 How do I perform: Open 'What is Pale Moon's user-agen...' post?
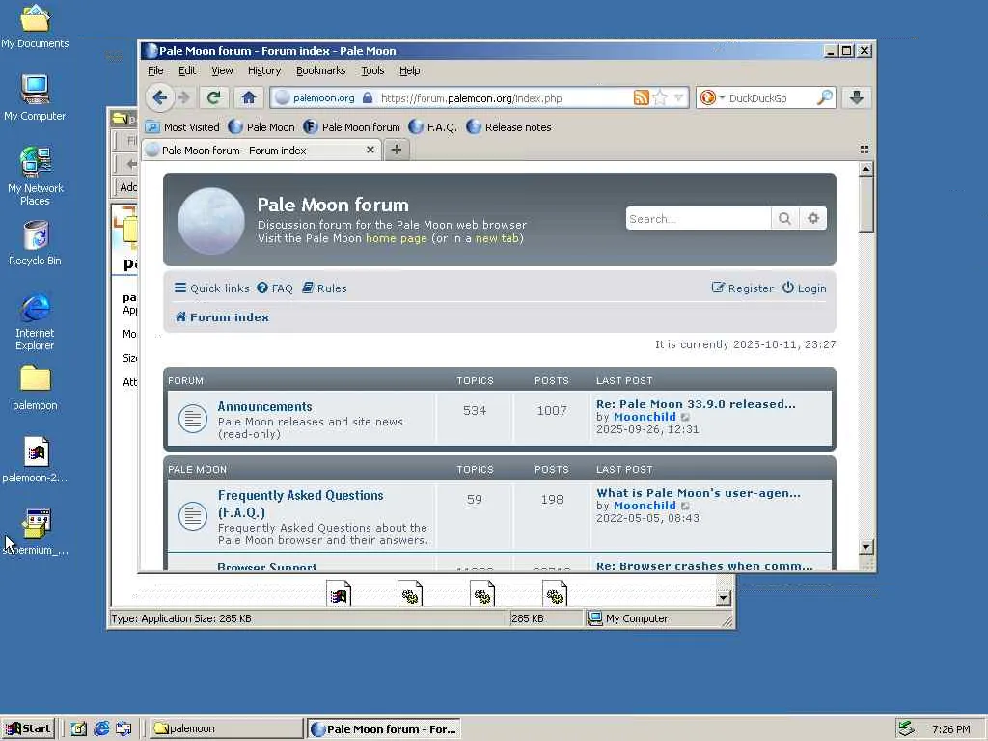pos(699,493)
